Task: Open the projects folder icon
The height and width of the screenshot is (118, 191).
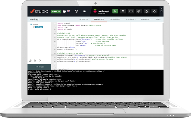Action: tap(85, 11)
